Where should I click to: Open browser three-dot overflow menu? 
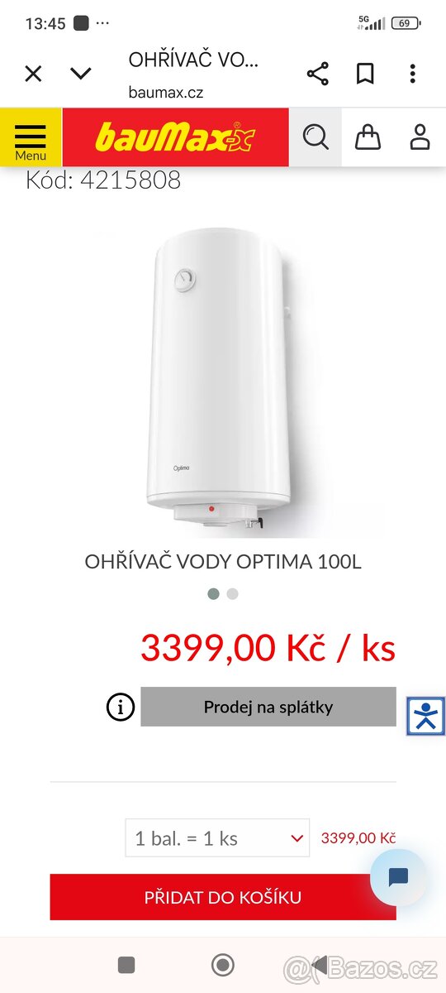(412, 74)
